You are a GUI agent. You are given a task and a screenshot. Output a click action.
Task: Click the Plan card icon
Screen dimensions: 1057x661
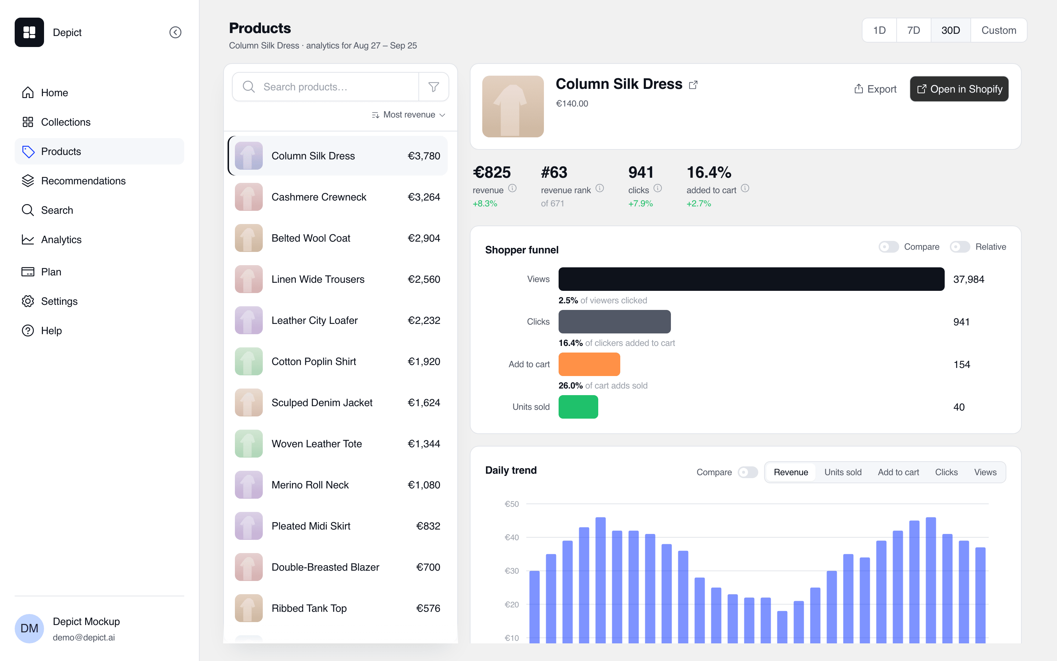[28, 272]
